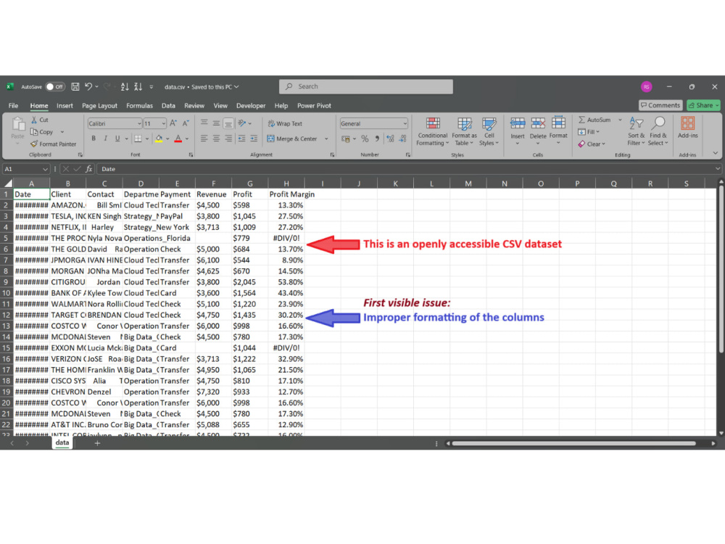The height and width of the screenshot is (544, 725).
Task: Click Merge & Center button
Action: point(292,139)
